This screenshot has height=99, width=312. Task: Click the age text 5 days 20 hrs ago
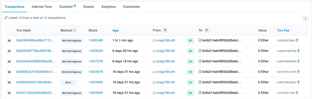coord(125,51)
